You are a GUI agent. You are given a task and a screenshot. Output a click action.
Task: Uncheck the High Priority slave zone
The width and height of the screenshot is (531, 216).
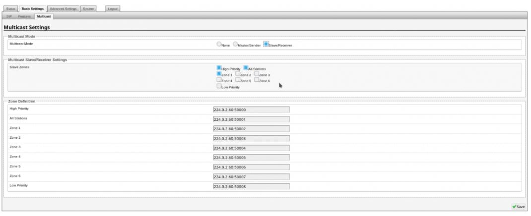click(219, 68)
